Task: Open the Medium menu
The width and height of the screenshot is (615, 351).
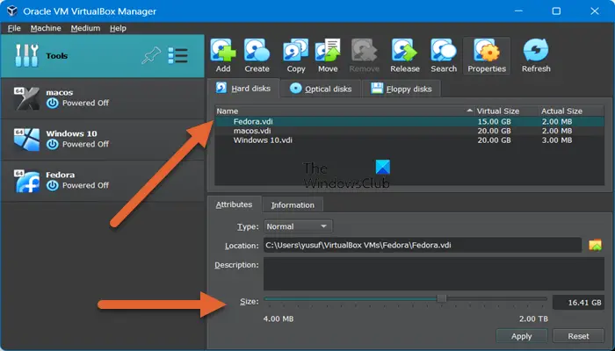Action: tap(85, 28)
